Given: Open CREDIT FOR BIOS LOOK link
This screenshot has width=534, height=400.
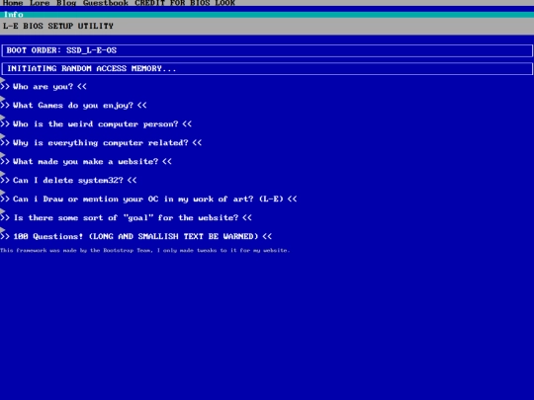Looking at the screenshot, I should tap(185, 3).
